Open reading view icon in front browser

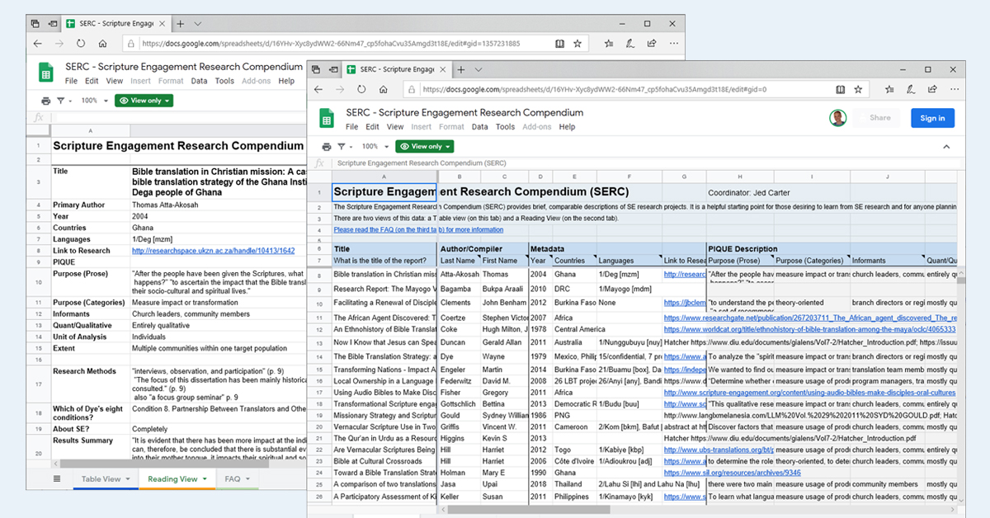840,89
